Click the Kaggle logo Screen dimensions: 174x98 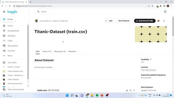(12, 12)
